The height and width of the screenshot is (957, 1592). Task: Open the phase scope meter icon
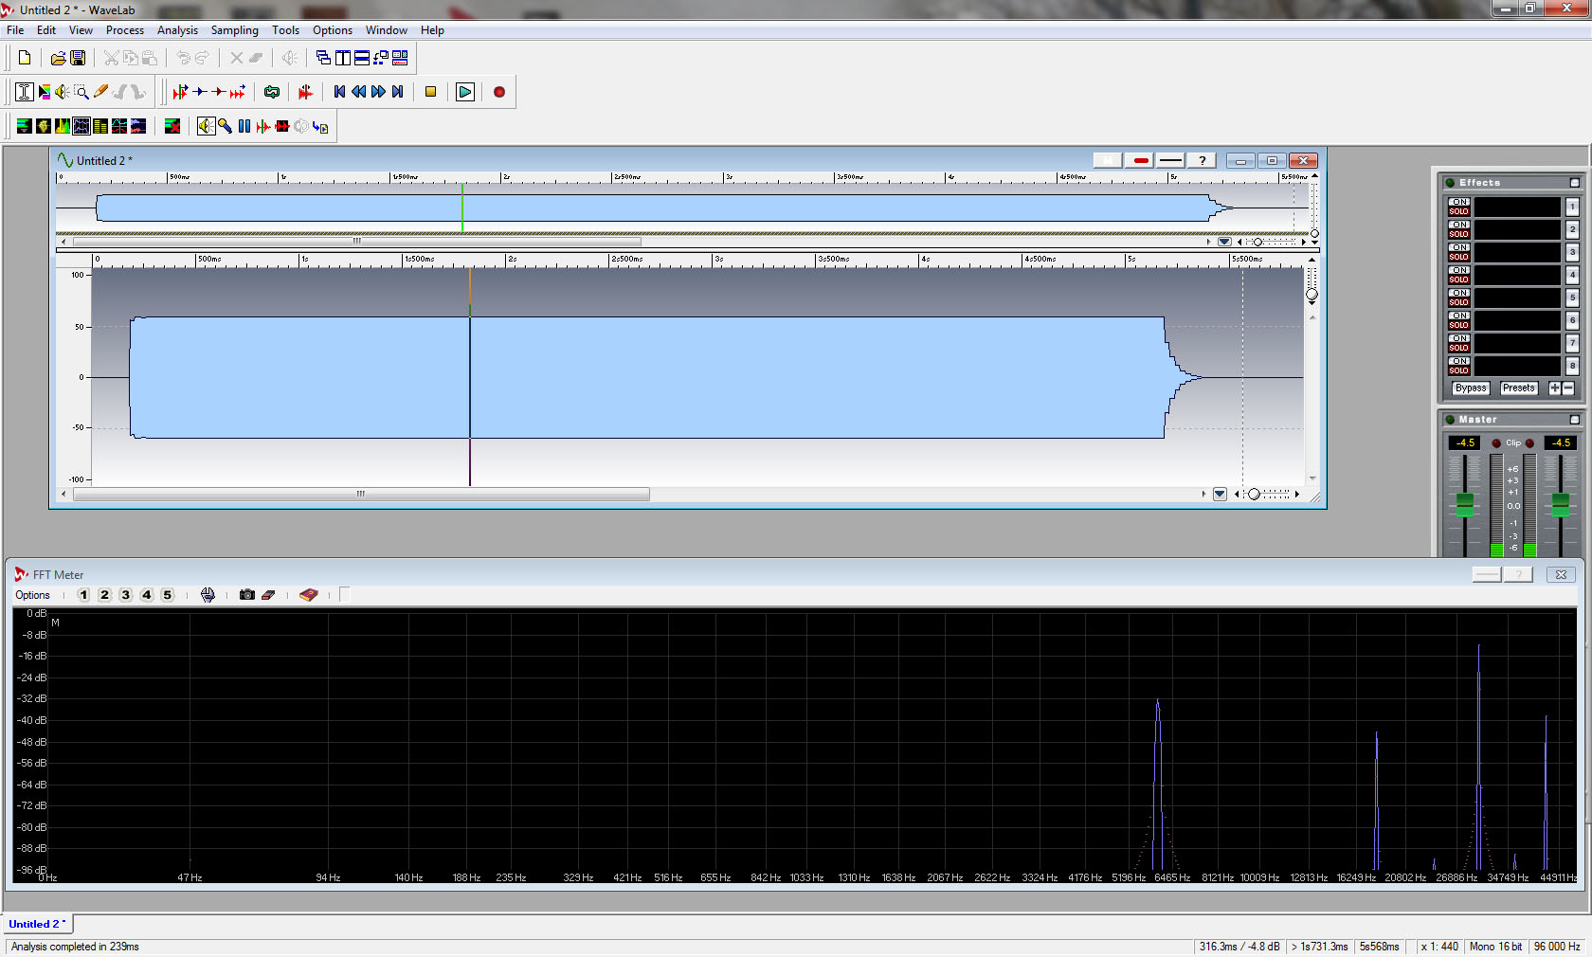[44, 126]
